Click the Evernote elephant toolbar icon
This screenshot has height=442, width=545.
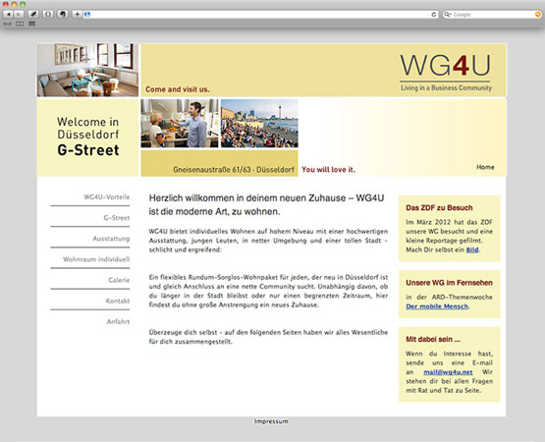click(63, 15)
